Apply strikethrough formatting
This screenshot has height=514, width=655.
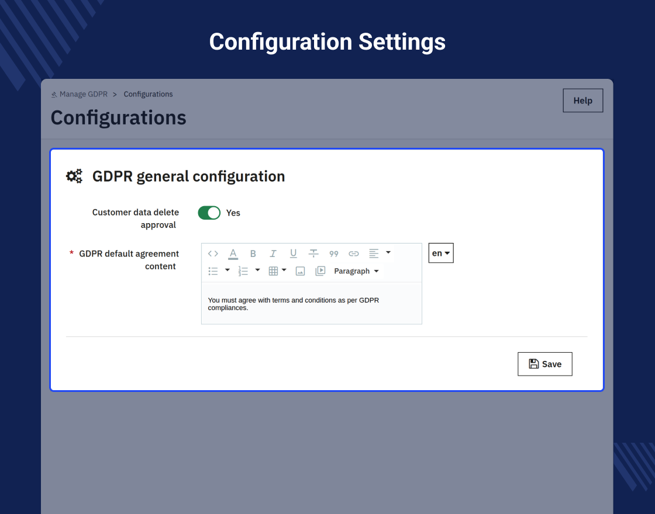[313, 253]
